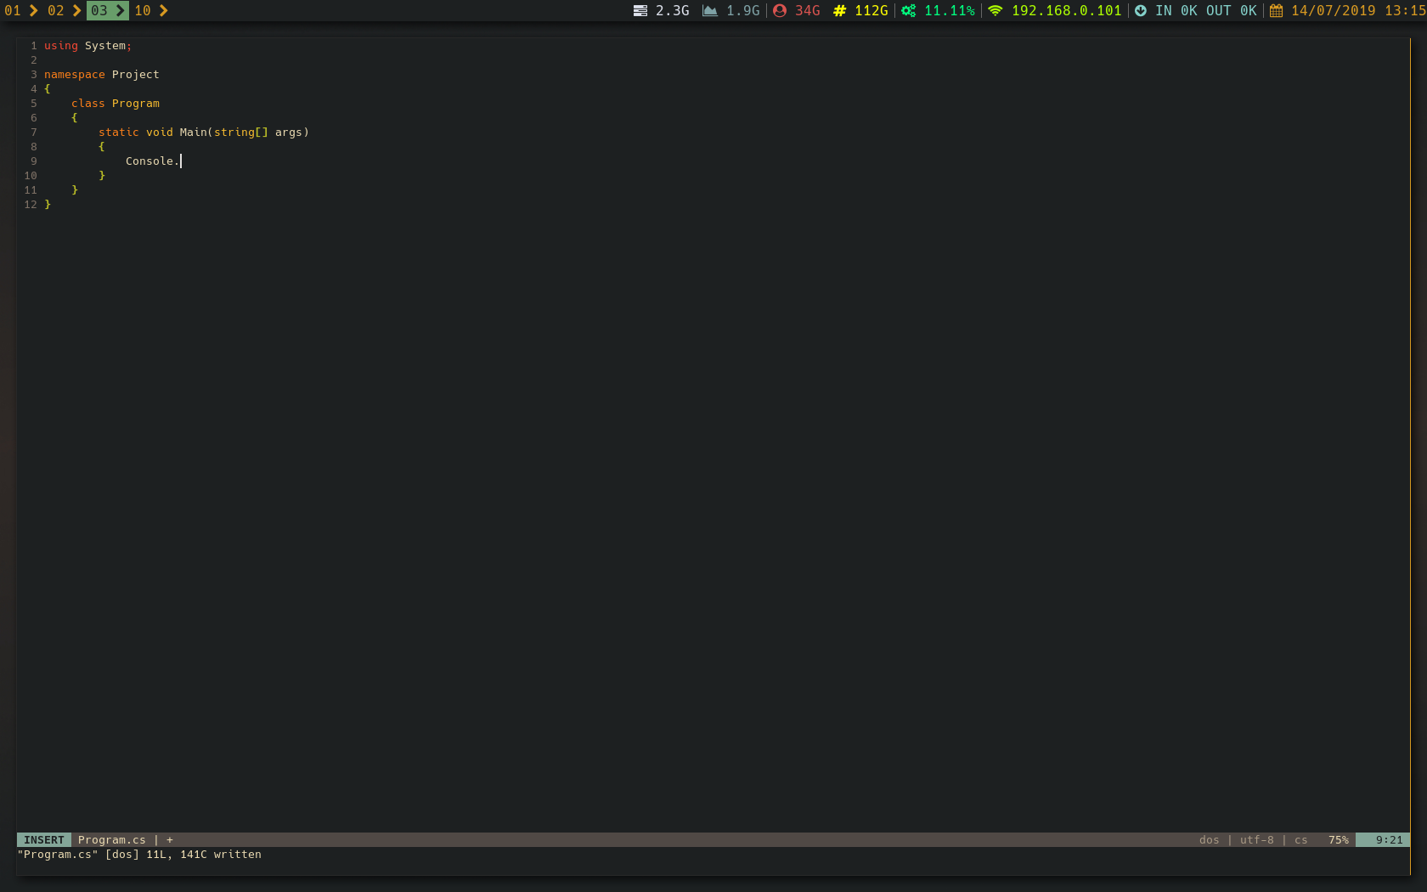Click the memory bars icon in the status bar
This screenshot has height=892, width=1427.
pos(640,10)
